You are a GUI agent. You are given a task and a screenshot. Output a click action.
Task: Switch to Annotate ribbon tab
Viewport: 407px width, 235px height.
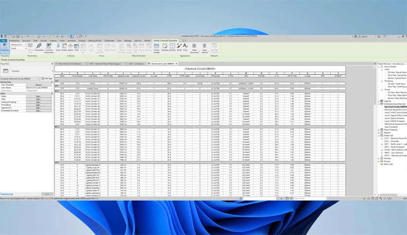72,41
